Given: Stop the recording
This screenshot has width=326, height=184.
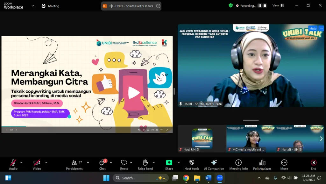Looking at the screenshot, I should coord(265,6).
